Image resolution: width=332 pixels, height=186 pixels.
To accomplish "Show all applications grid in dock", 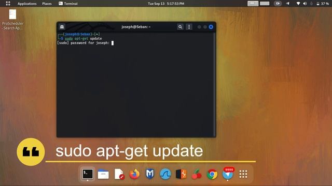I will [243, 174].
